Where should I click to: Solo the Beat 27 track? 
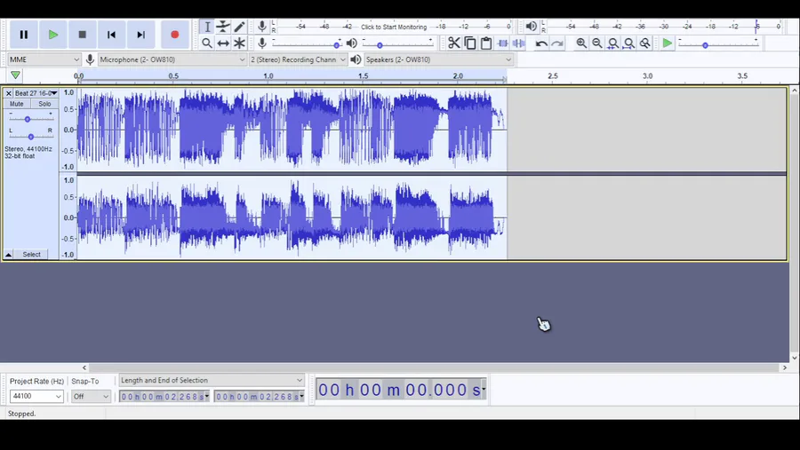(x=44, y=104)
